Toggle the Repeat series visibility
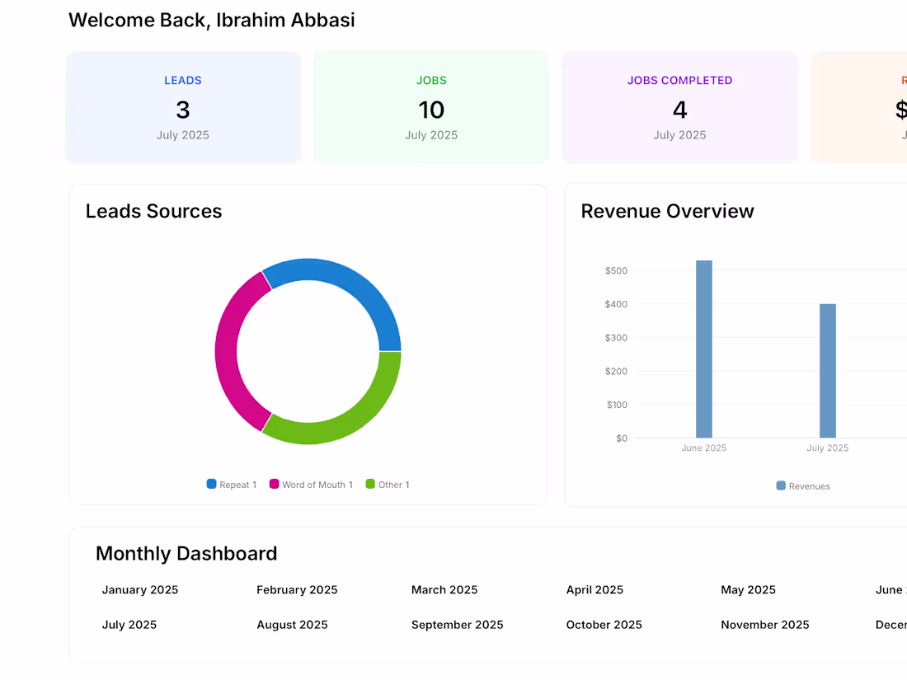This screenshot has width=907, height=680. 231,484
